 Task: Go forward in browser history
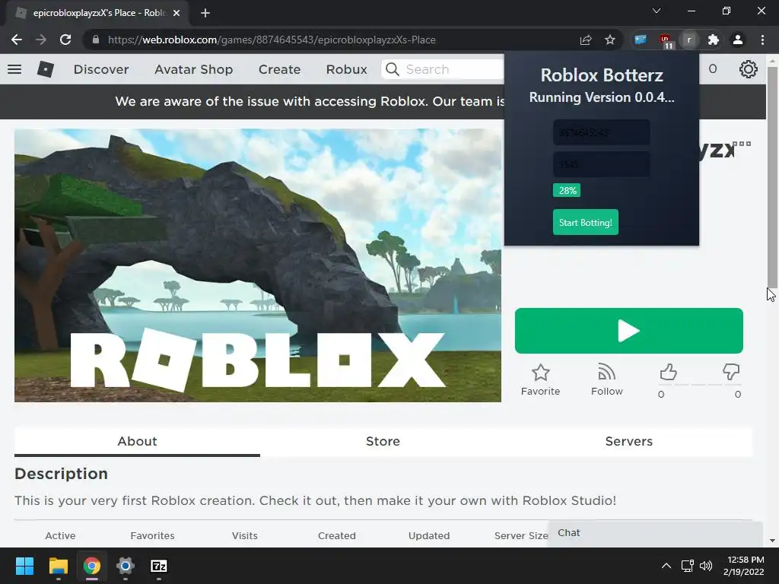tap(41, 40)
